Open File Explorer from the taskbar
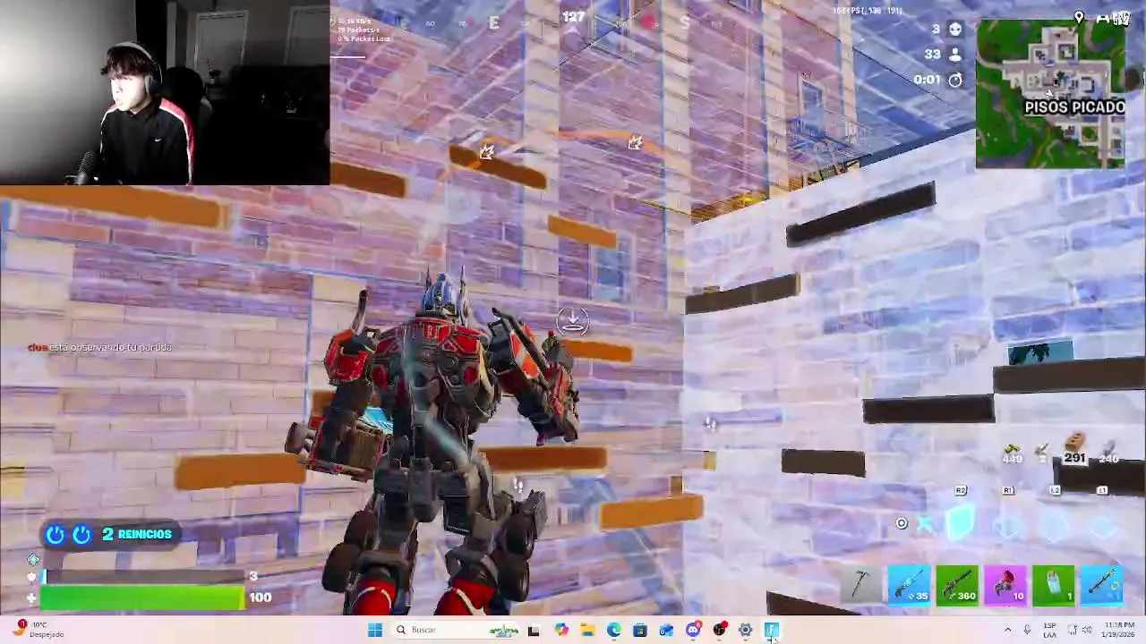The width and height of the screenshot is (1146, 644). click(587, 630)
